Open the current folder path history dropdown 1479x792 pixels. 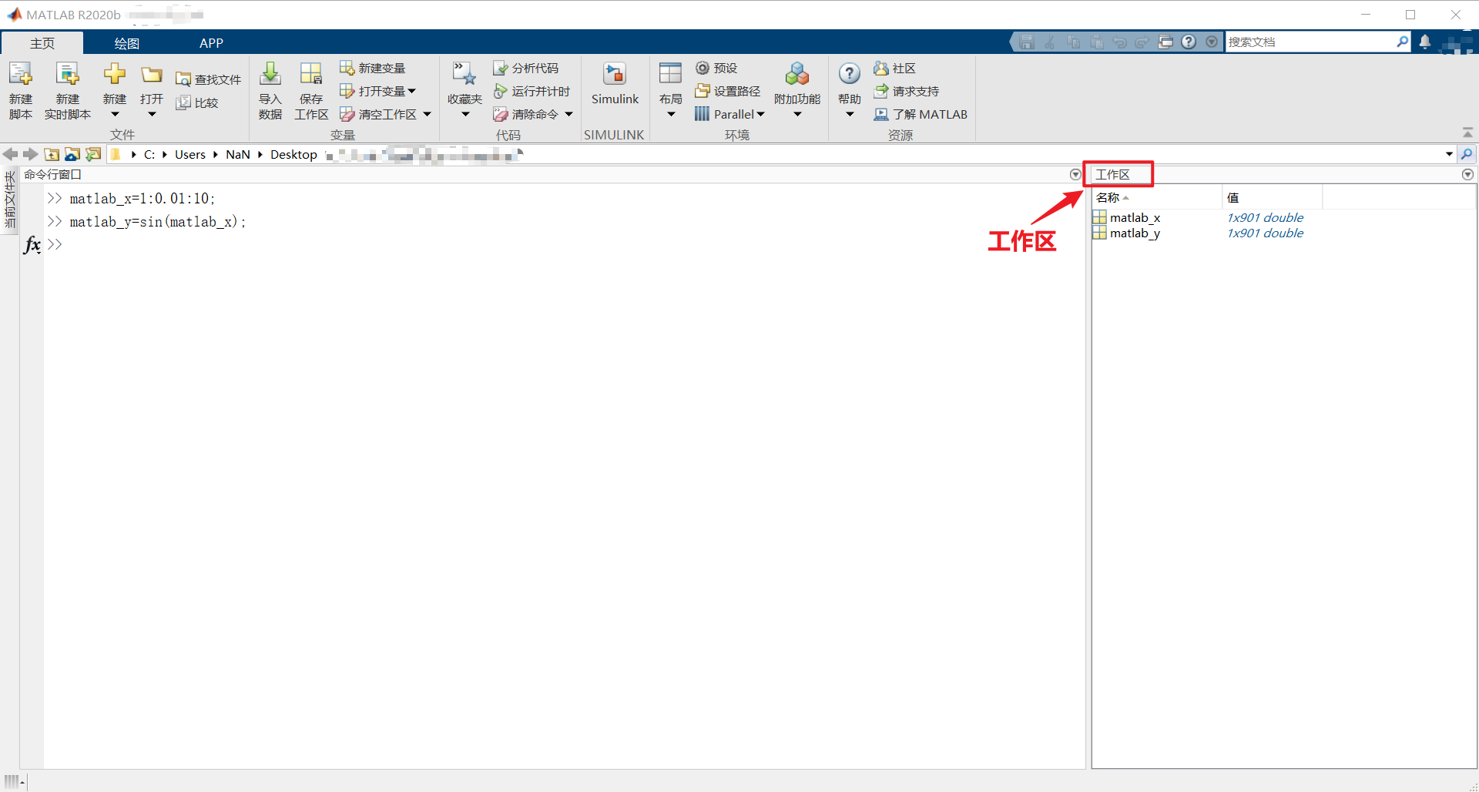(1449, 154)
